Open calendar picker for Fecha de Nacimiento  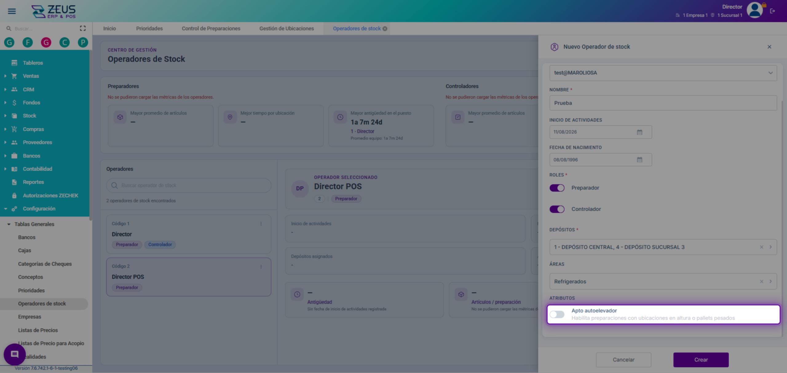(x=640, y=160)
